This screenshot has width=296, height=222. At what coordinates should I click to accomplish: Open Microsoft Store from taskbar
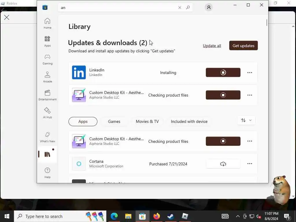coord(142,216)
